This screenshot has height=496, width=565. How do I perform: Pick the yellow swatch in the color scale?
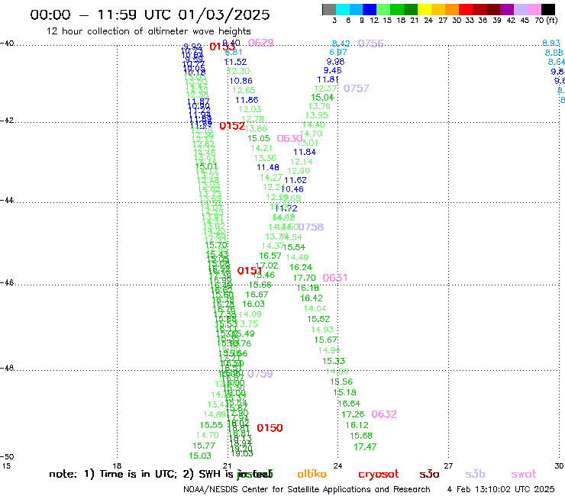tap(425, 9)
